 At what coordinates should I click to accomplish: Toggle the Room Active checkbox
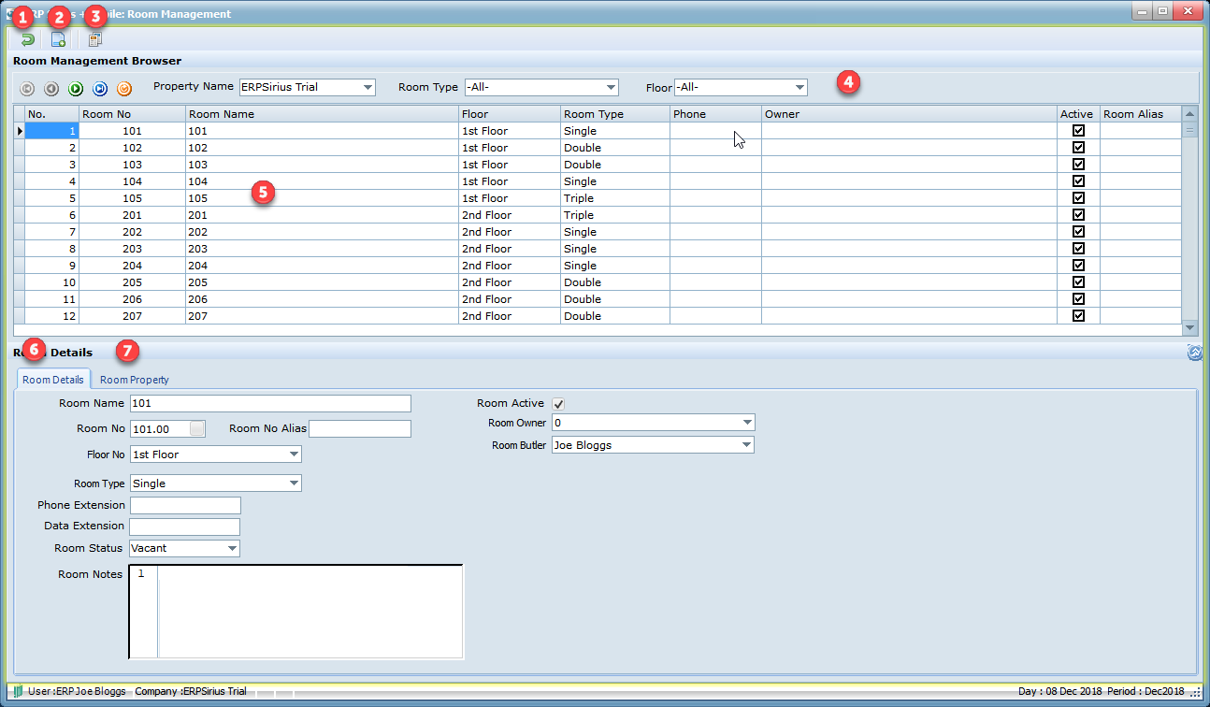click(559, 403)
